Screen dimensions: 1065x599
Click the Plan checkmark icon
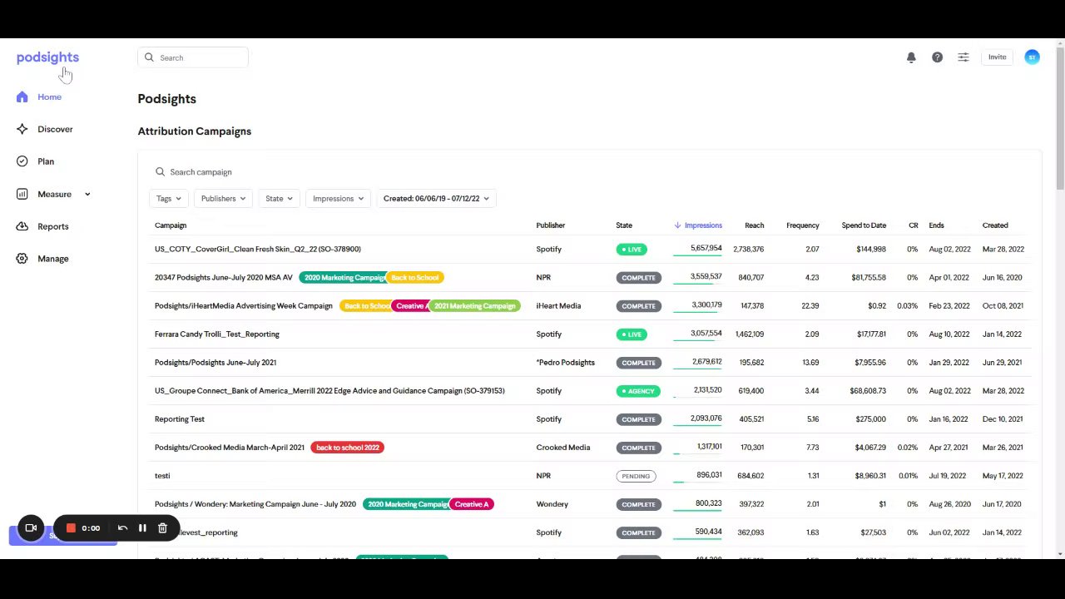click(22, 161)
